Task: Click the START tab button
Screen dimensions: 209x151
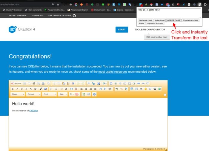Action: click(x=122, y=30)
